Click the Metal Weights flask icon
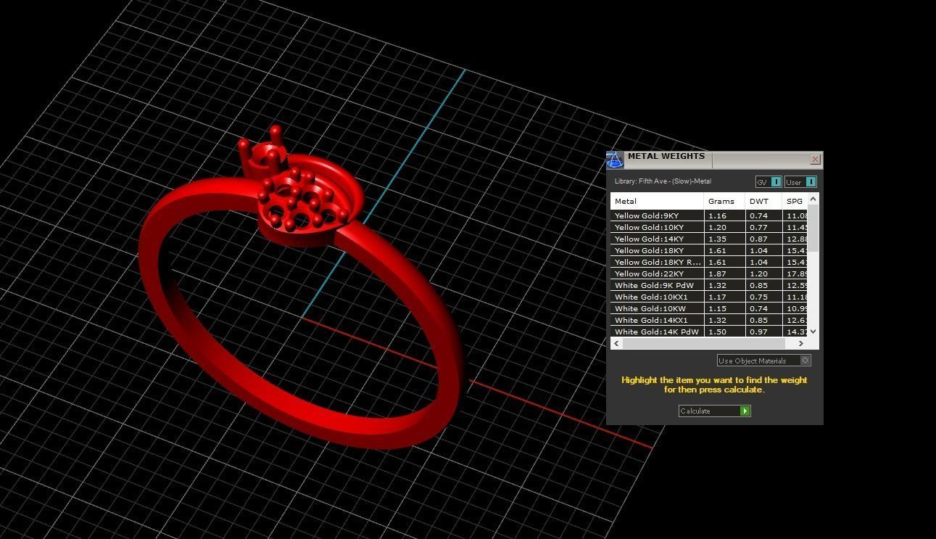The width and height of the screenshot is (936, 539). (614, 160)
